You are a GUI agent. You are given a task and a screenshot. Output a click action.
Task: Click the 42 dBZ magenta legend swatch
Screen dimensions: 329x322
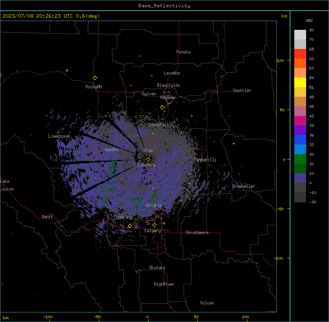click(x=300, y=120)
